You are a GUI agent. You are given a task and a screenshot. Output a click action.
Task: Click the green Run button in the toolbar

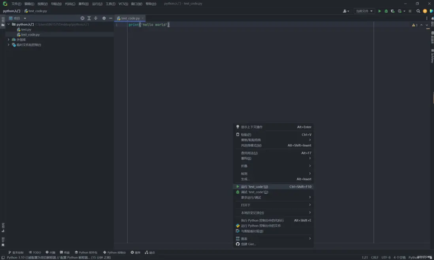(379, 11)
